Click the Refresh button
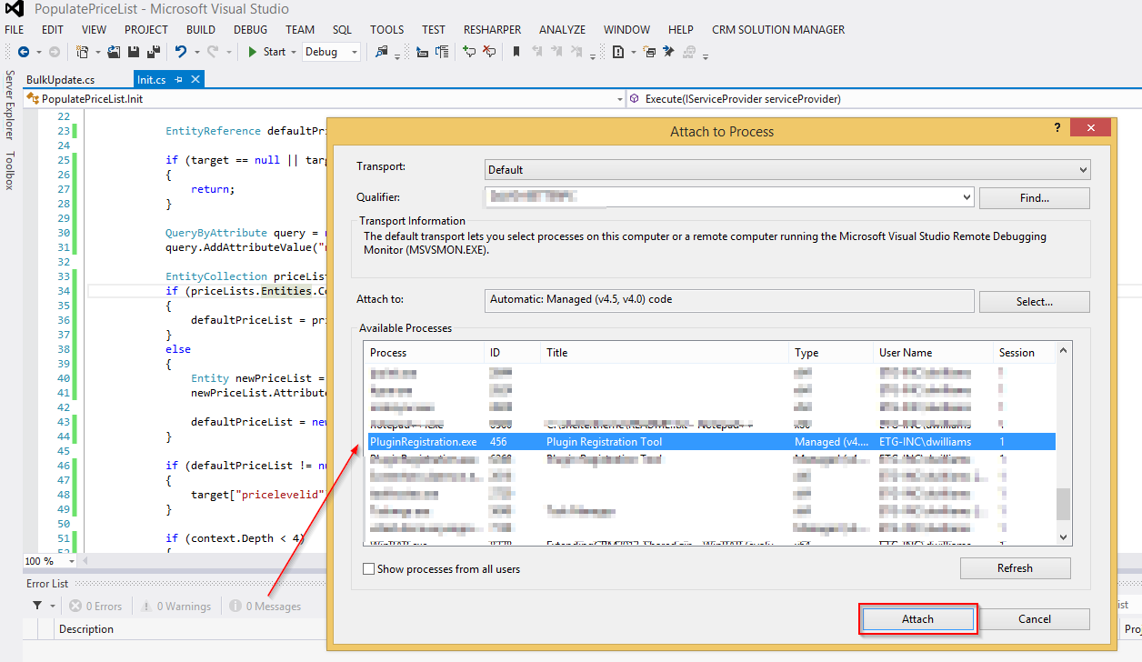The width and height of the screenshot is (1142, 662). [x=1015, y=568]
